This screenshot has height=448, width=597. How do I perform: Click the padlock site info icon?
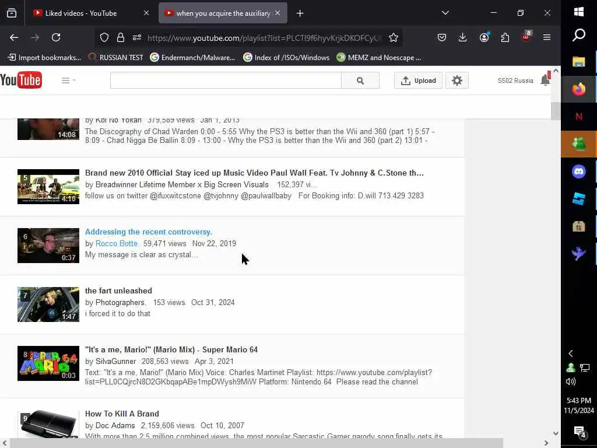tap(121, 37)
